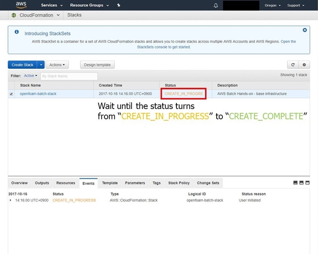Open the Parameters tab

[135, 183]
